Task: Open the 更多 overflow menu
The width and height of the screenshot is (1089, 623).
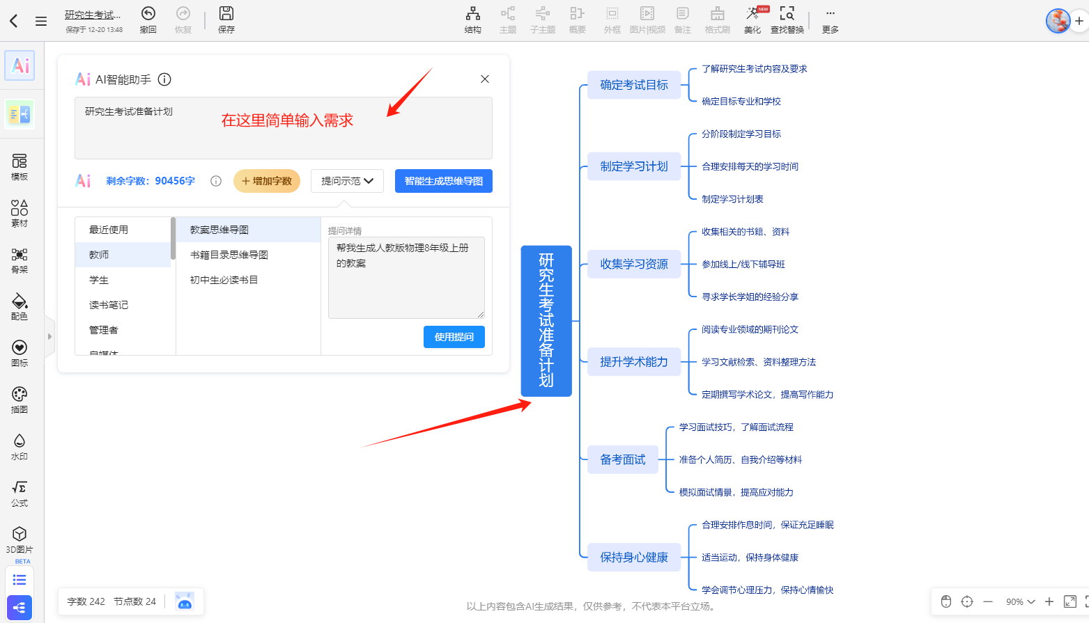Action: click(x=829, y=19)
